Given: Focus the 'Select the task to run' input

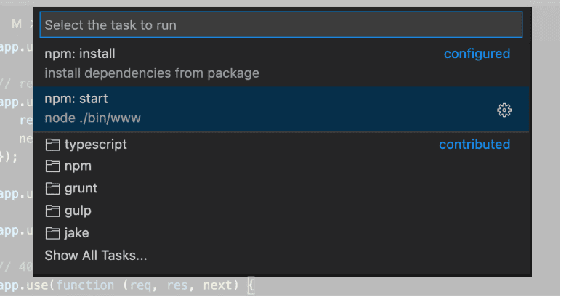Looking at the screenshot, I should click(280, 25).
